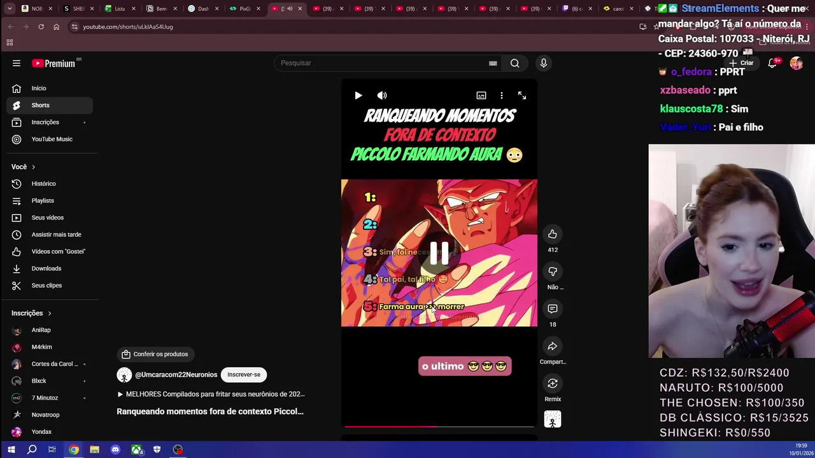This screenshot has height=458, width=815.
Task: Open Seus clipes
Action: coord(50,286)
